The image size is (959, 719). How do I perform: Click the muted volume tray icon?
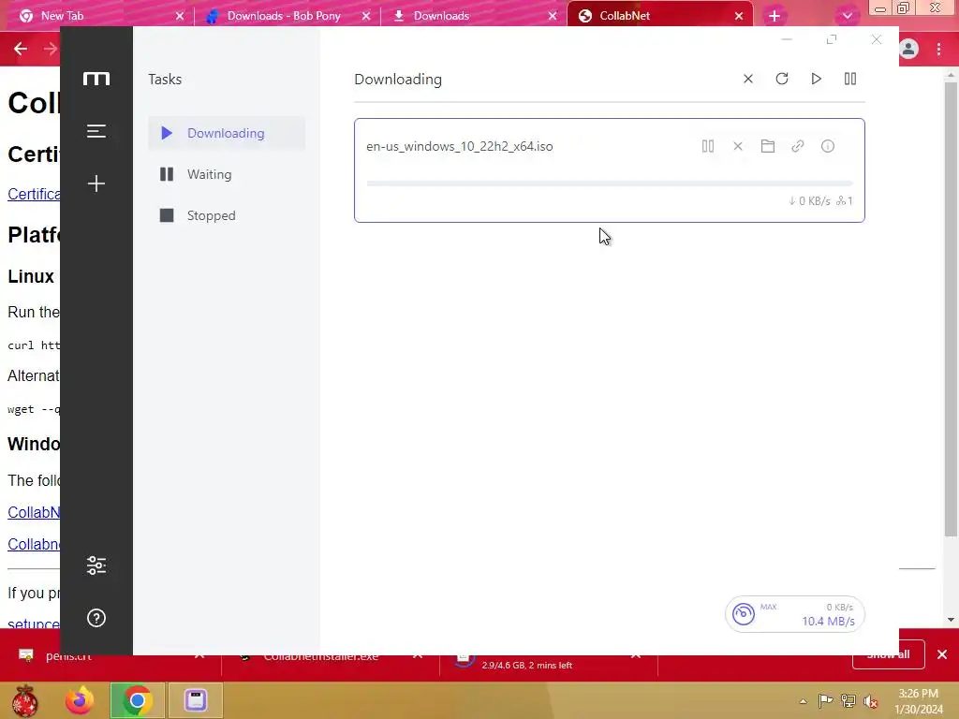pyautogui.click(x=871, y=701)
